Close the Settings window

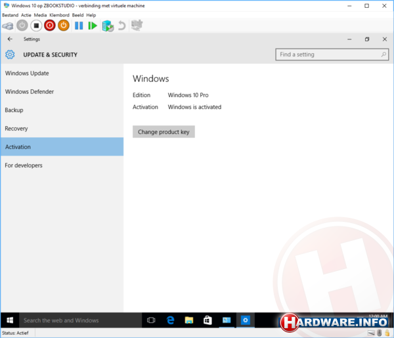[385, 39]
